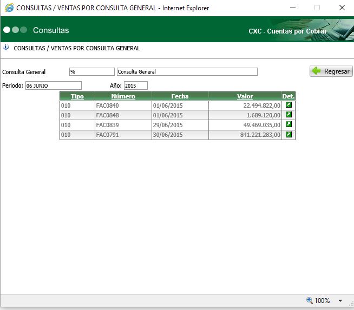The height and width of the screenshot is (310, 354).
Task: Click value 1.689.120,00
Action: (264, 115)
